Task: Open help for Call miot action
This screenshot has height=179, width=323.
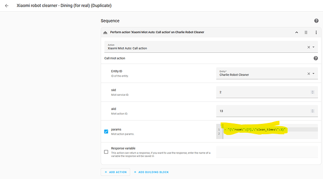Action: (316, 58)
